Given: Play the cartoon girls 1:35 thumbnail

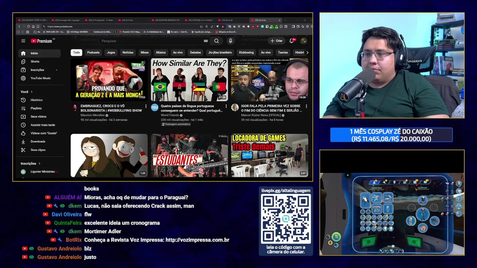Looking at the screenshot, I should [x=109, y=156].
